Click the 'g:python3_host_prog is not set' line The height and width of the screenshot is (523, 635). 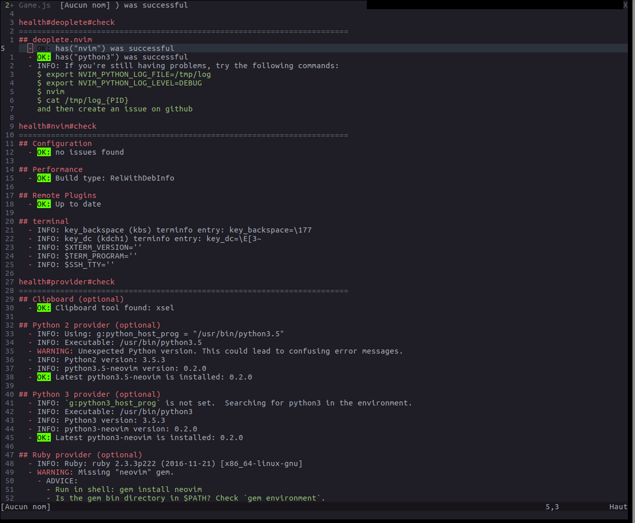click(220, 403)
